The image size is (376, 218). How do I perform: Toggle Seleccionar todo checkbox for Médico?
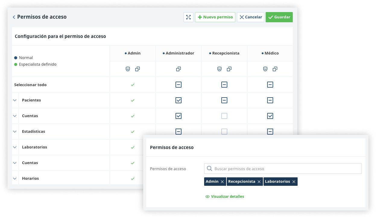pos(270,85)
